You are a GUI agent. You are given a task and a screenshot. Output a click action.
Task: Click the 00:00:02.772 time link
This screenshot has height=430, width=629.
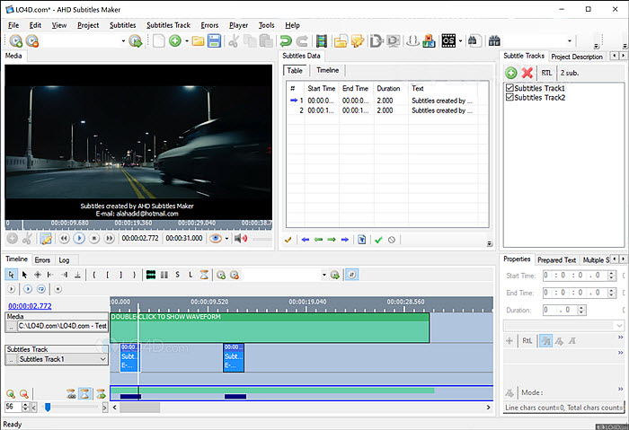point(30,306)
